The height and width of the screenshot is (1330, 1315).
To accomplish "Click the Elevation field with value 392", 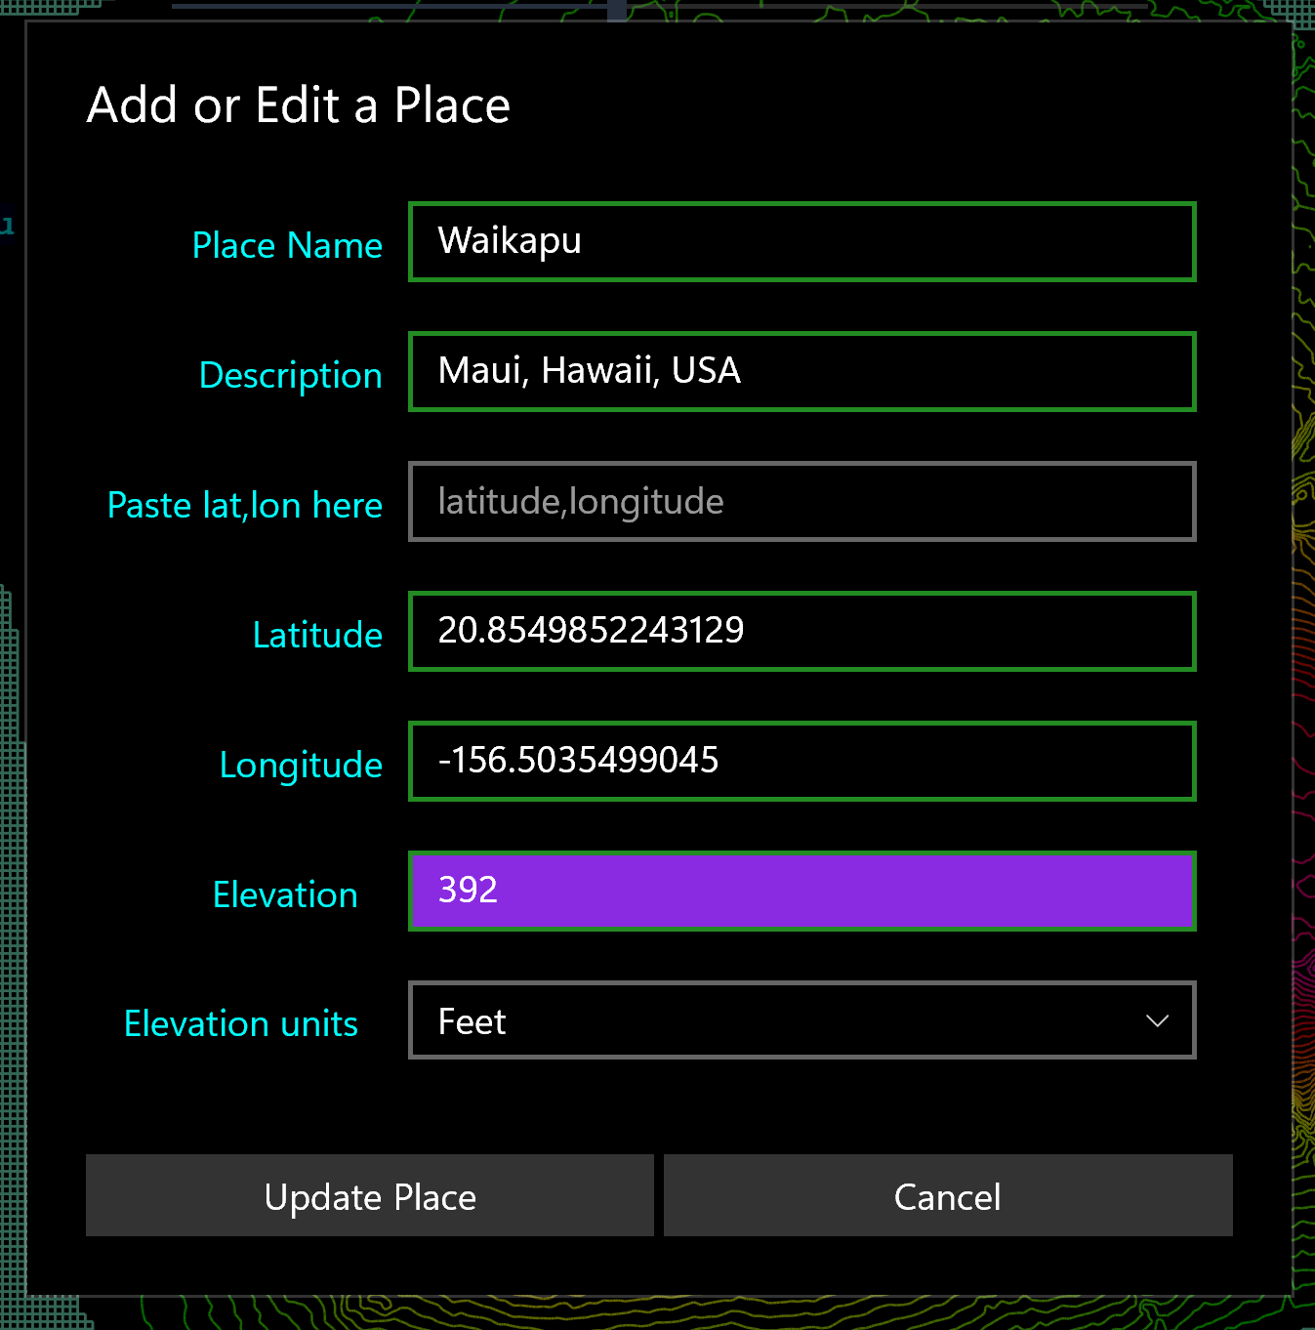I will coord(801,892).
